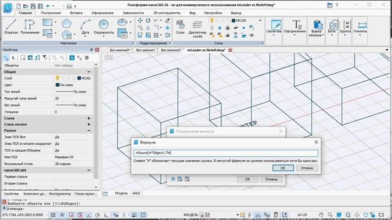
Task: Open Буфер обмена clipboard menu
Action: click(x=316, y=28)
